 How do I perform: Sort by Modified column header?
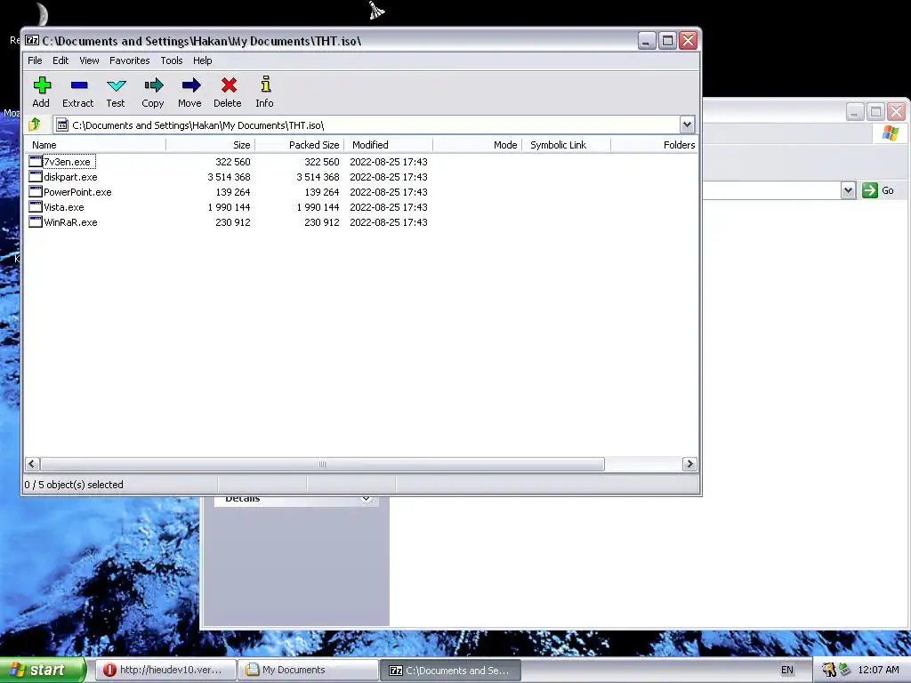(388, 145)
